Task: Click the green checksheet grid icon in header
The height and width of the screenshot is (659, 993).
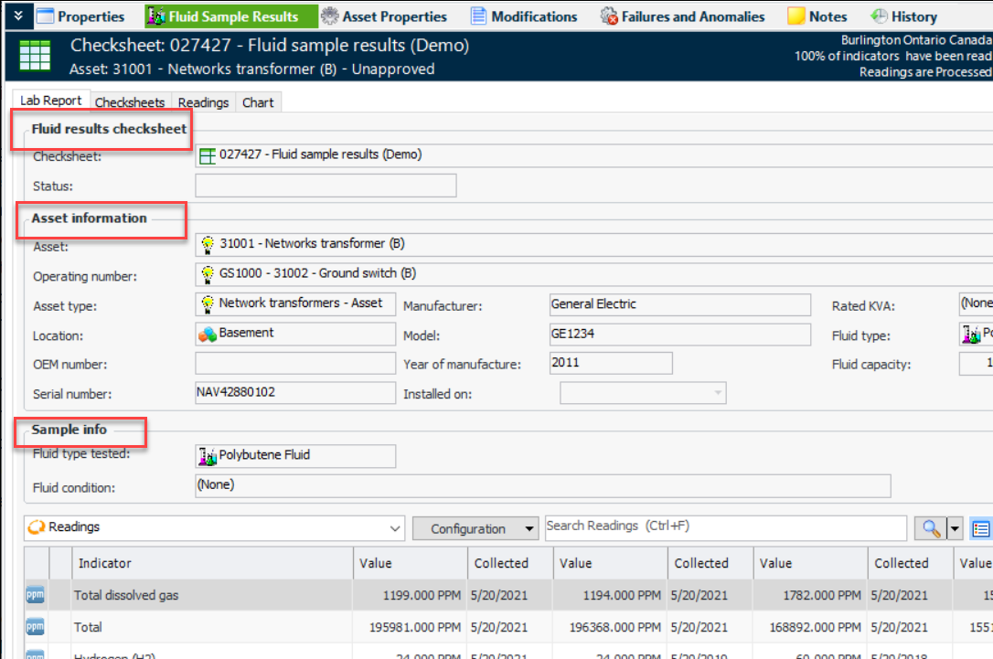Action: (x=35, y=57)
